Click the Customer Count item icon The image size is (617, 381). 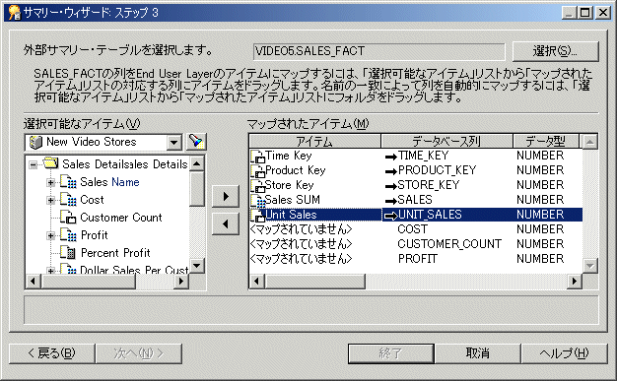pos(68,217)
